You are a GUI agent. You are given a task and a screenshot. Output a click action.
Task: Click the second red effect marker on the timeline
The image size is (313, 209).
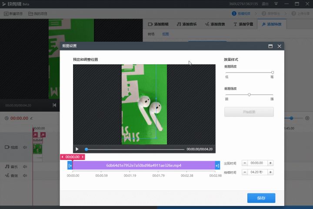[x=43, y=135]
